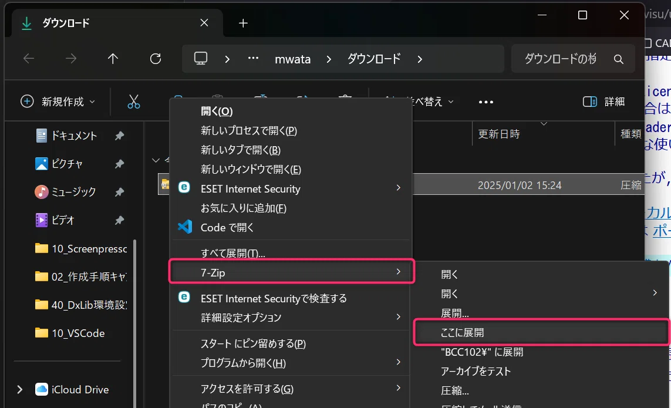
Task: Click the iCloud Drive icon in sidebar
Action: (42, 389)
